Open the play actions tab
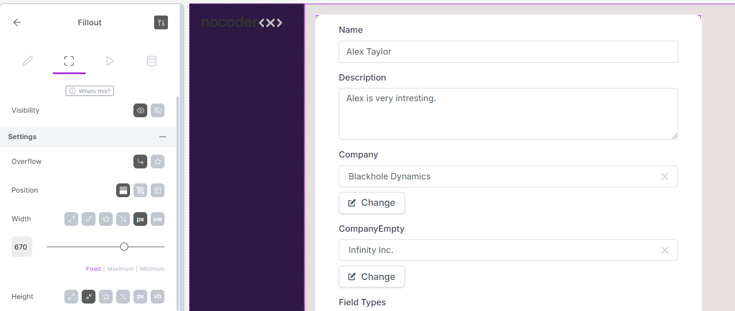The height and width of the screenshot is (311, 735). pos(110,61)
